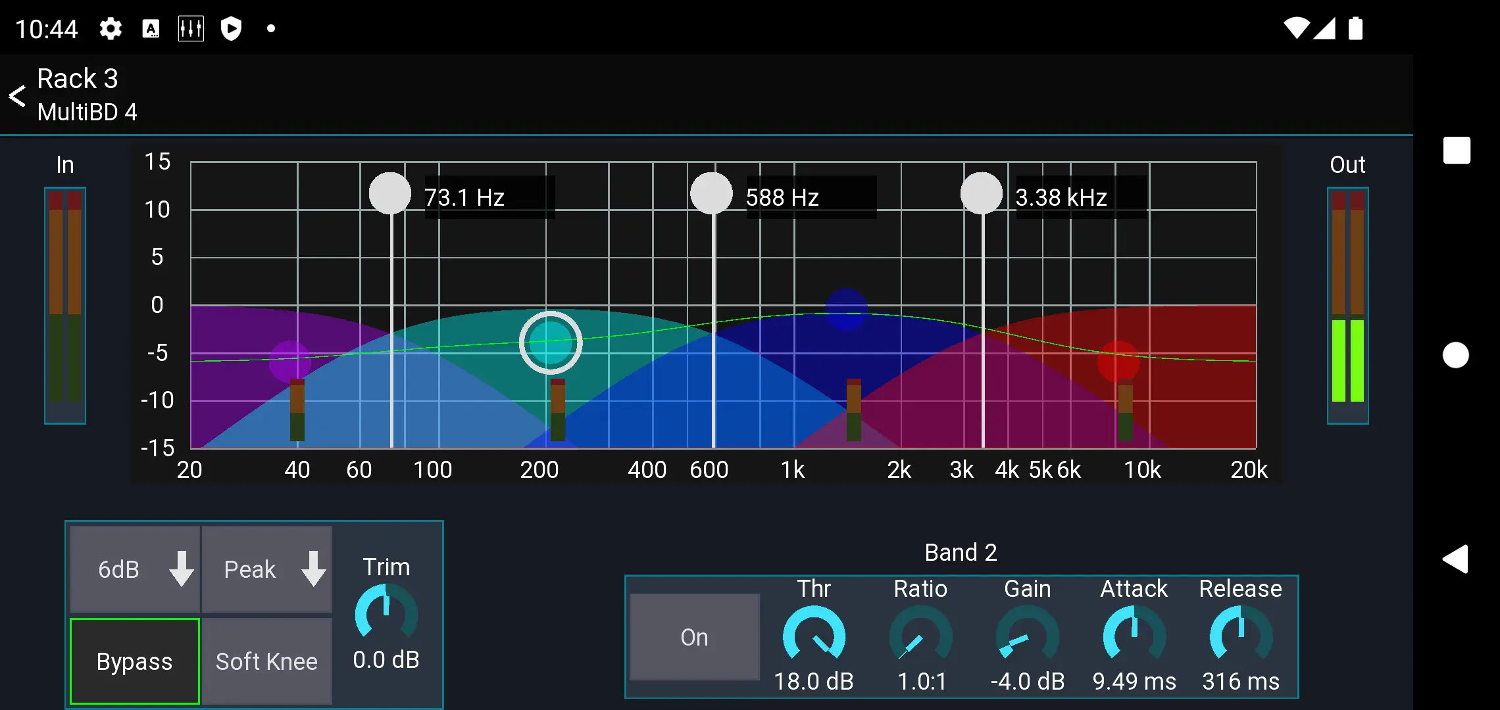The width and height of the screenshot is (1500, 710).
Task: Open Android Settings from the status bar gear
Action: tap(110, 28)
